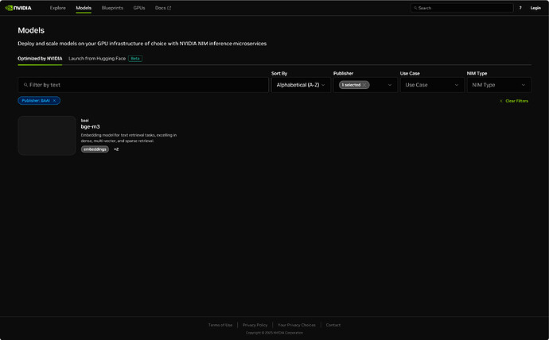The width and height of the screenshot is (549, 340).
Task: Open the Contact link
Action: tap(333, 325)
